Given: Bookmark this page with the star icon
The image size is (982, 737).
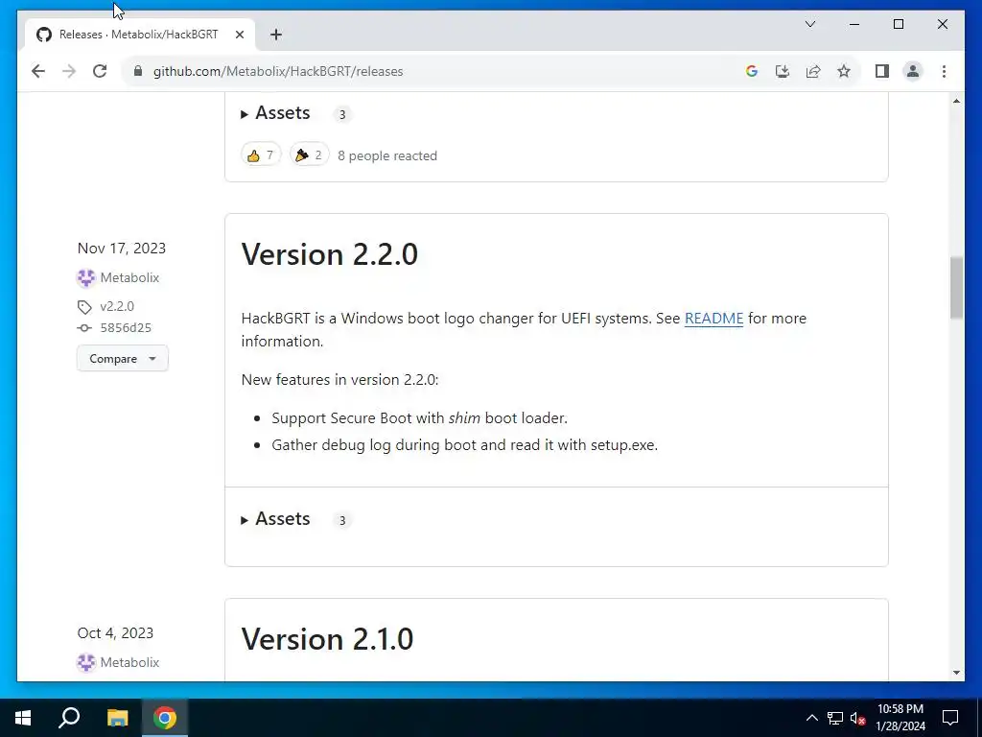Looking at the screenshot, I should 844,71.
